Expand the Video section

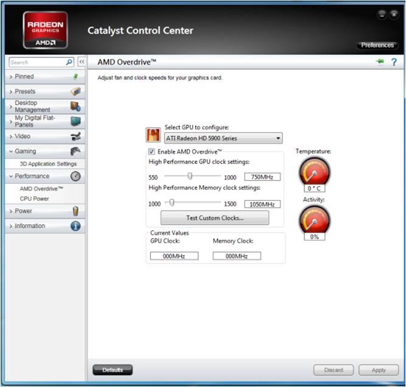click(45, 136)
